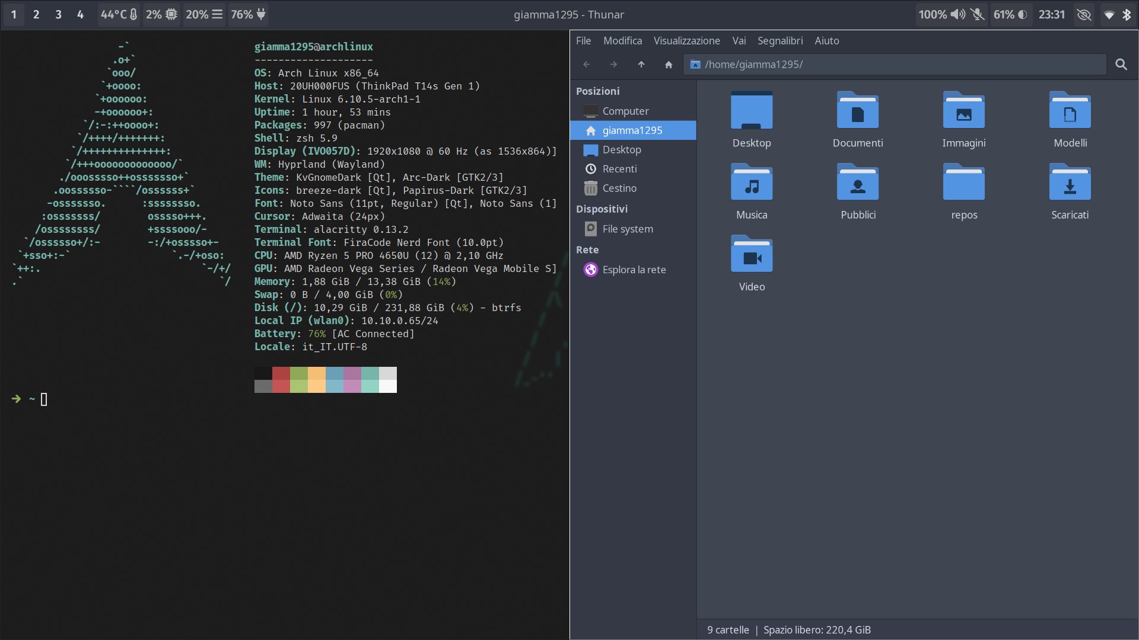Switch to workspace 3
Viewport: 1139px width, 640px height.
click(x=58, y=14)
